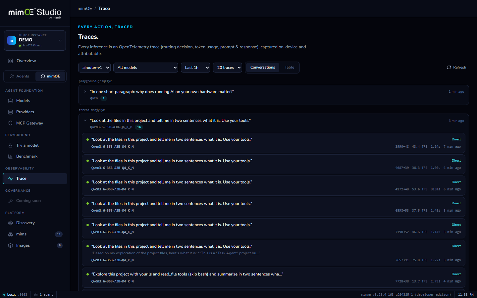The image size is (477, 298).
Task: Click the qwen count badge showing 1
Action: point(104,98)
